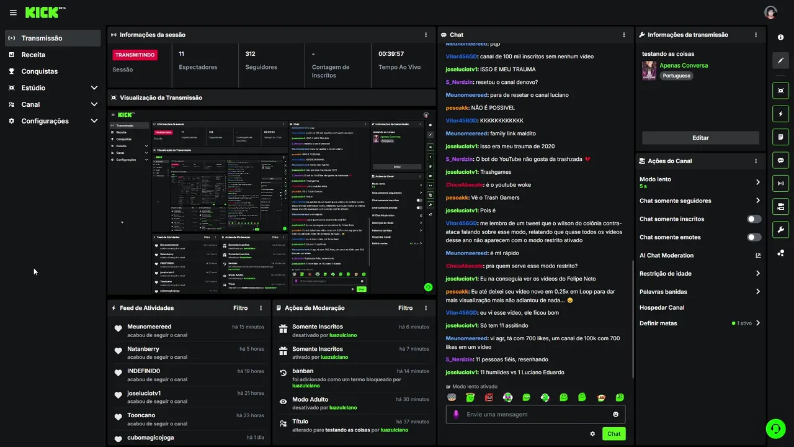Click the Envie uma mensagem input field
This screenshot has height=447, width=794.
pyautogui.click(x=535, y=414)
